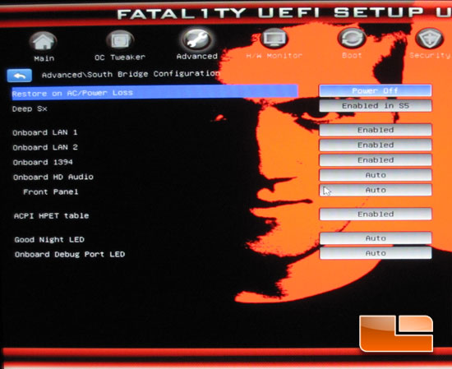
Task: Select the Onboard LAN 1 label
Action: pos(45,132)
